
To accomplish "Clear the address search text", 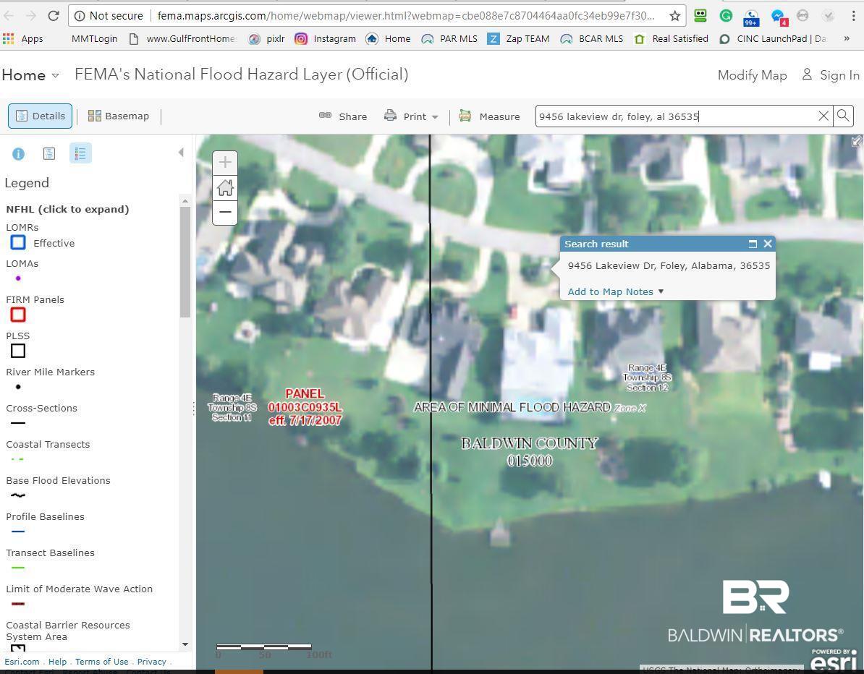I will tap(823, 116).
